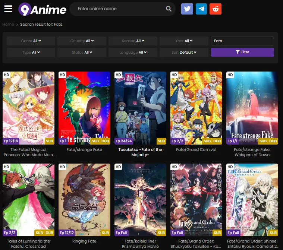283x250 pixels.
Task: Click the HD badge on Fate/Grand Carnival
Action: point(174,75)
